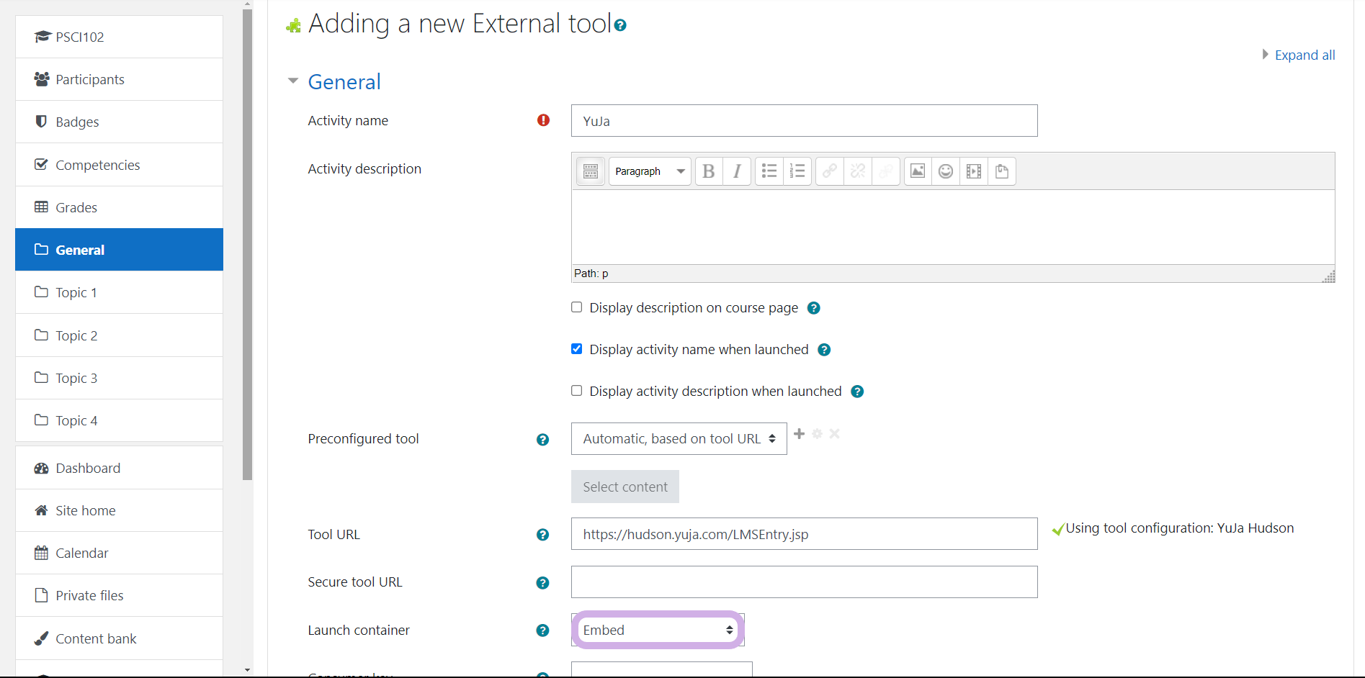Open the Preconfigured tool dropdown
The height and width of the screenshot is (678, 1365).
(x=678, y=439)
